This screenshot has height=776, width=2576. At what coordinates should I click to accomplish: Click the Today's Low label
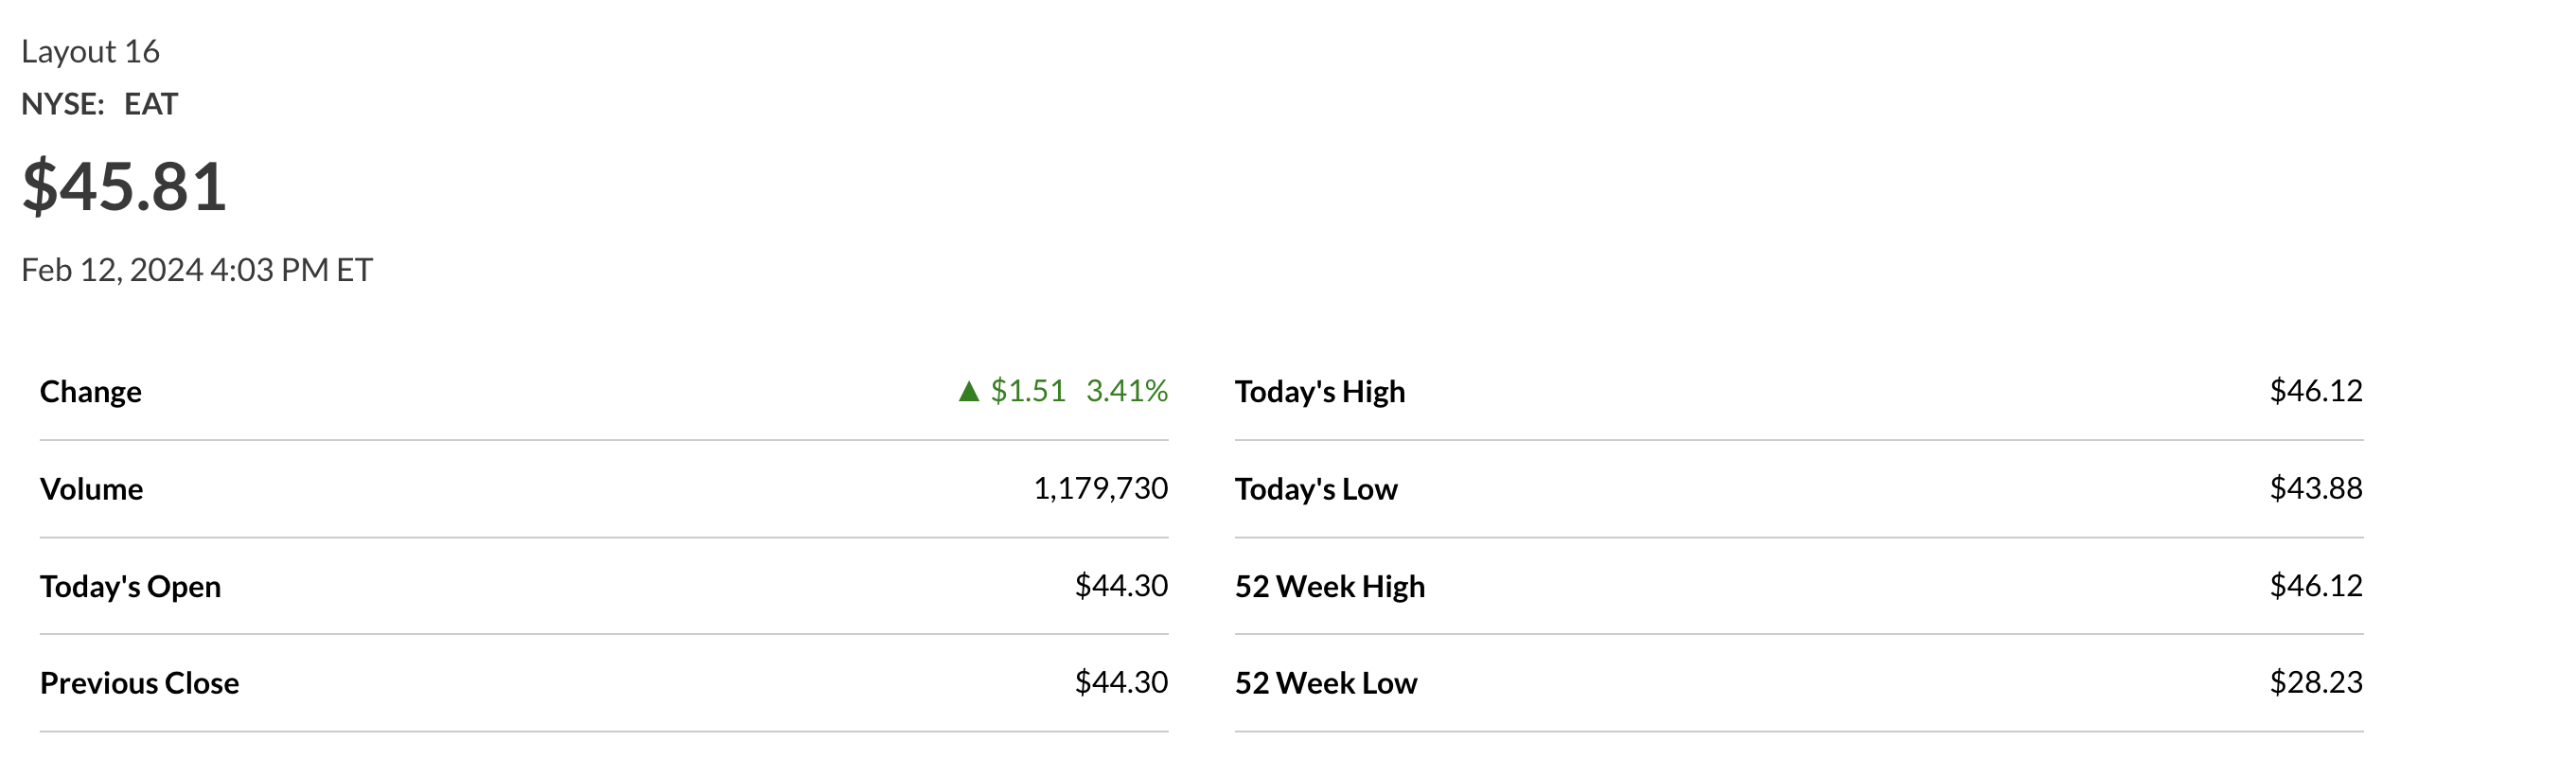pyautogui.click(x=1315, y=489)
